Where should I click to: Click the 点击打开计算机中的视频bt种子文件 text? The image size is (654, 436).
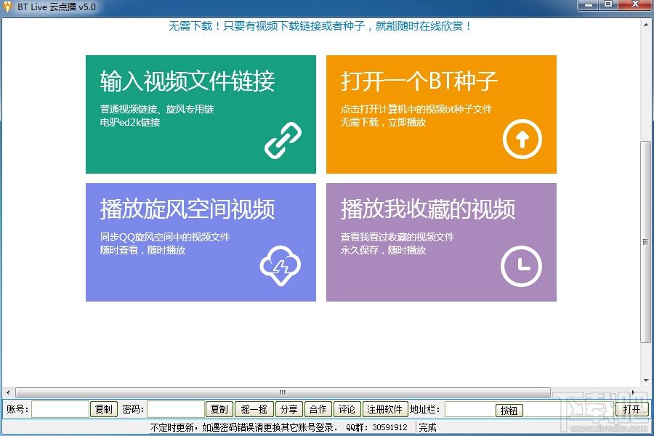coord(416,109)
